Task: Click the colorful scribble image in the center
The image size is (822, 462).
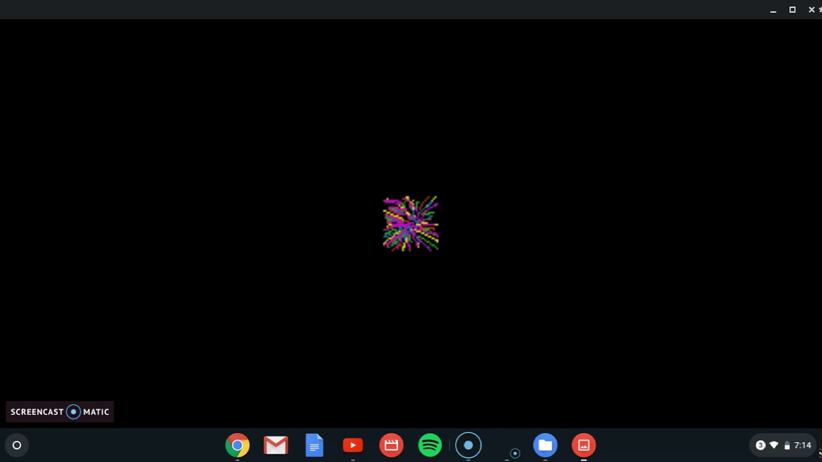Action: 411,223
